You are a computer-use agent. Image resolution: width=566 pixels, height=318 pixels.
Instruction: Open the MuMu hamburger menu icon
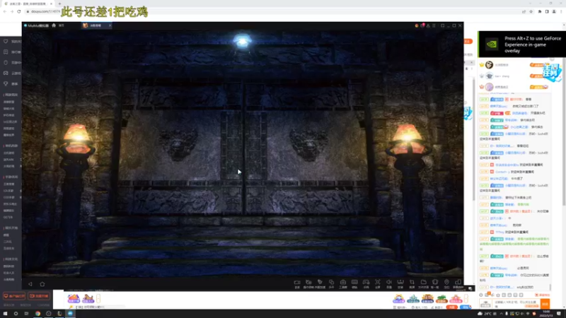click(x=434, y=25)
